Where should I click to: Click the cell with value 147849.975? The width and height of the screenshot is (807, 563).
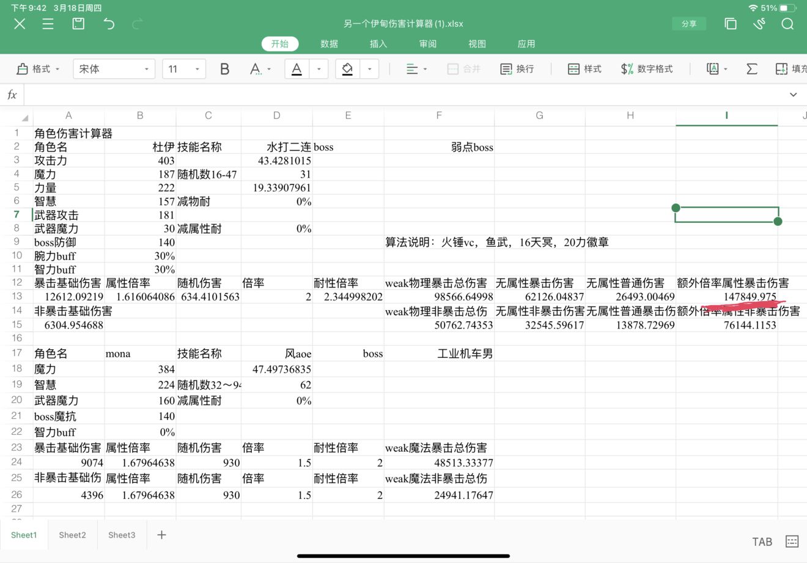726,297
